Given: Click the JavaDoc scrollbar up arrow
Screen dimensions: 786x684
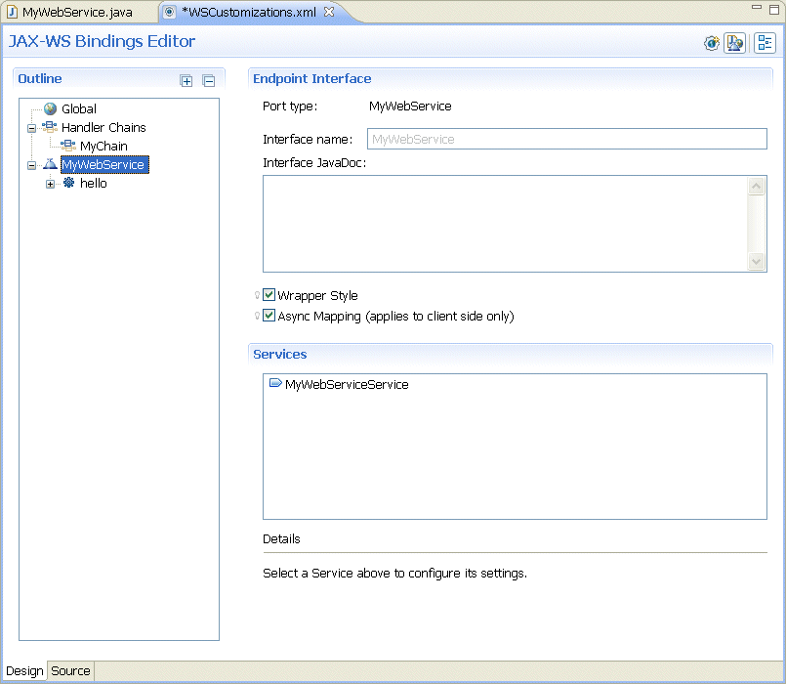Looking at the screenshot, I should tap(756, 187).
